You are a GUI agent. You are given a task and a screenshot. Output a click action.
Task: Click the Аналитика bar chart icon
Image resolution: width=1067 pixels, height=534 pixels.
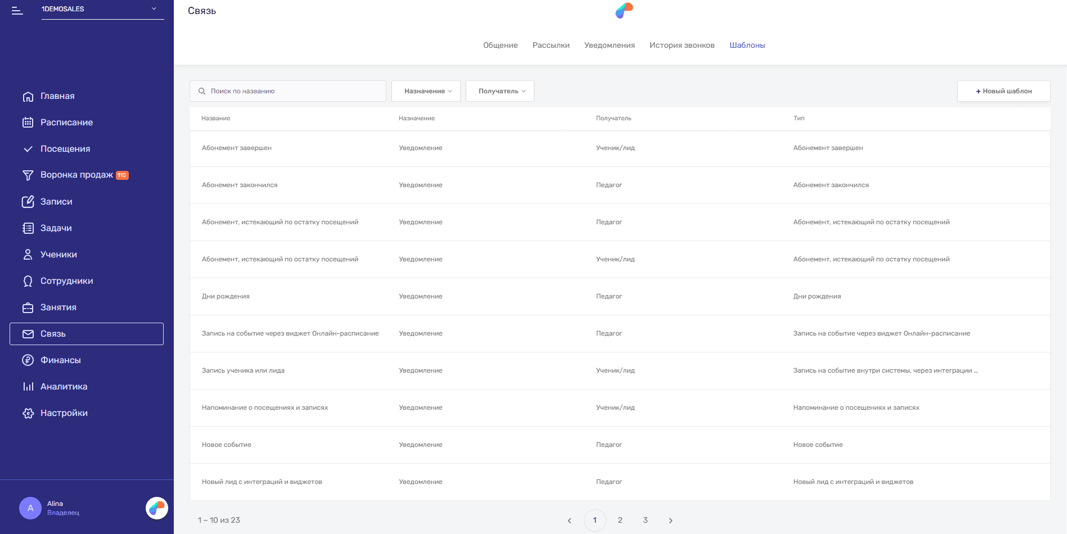(x=28, y=387)
